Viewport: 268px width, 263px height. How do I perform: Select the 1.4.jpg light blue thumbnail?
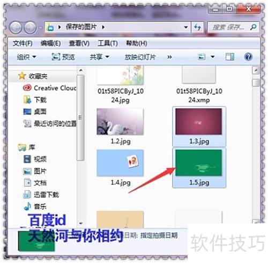click(120, 163)
